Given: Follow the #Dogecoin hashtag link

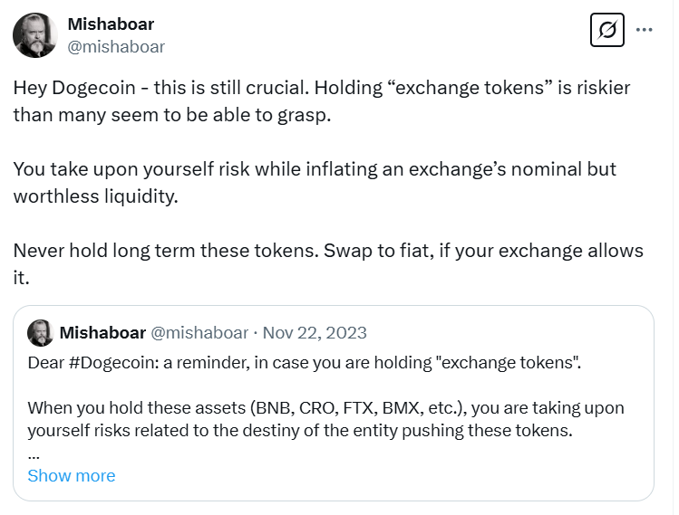Looking at the screenshot, I should (x=114, y=362).
